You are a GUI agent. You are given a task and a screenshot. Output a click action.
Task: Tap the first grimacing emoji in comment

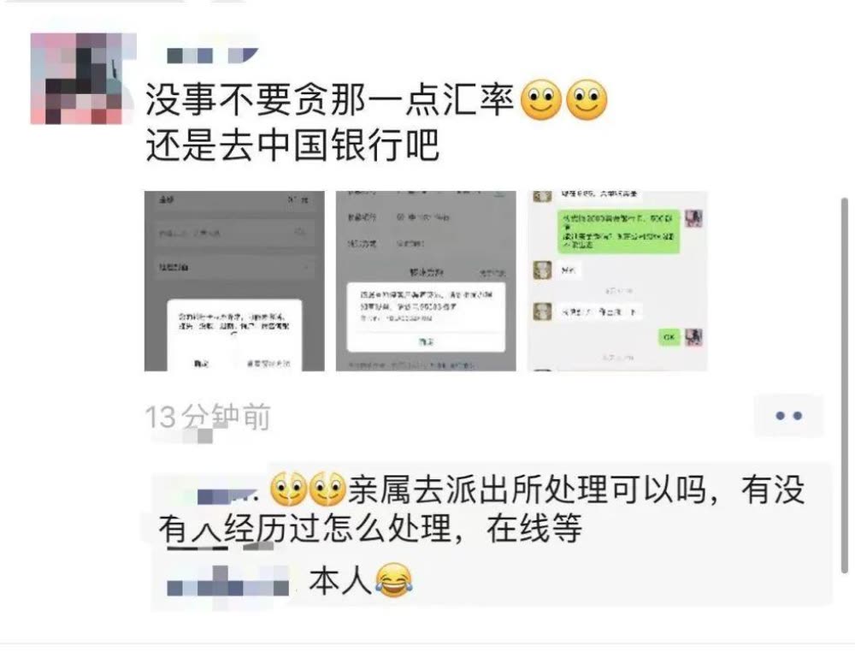point(288,489)
